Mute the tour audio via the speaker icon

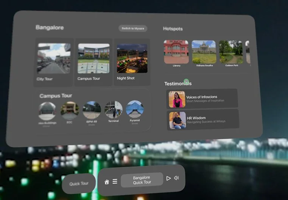point(176,178)
